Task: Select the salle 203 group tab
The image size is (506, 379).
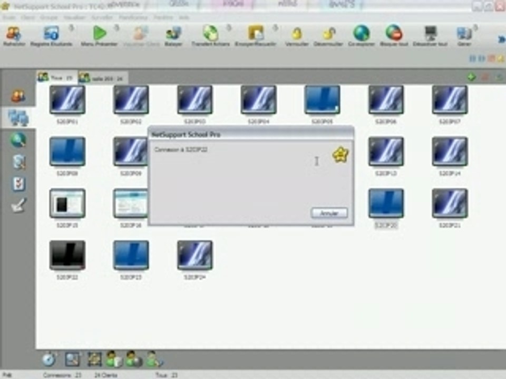Action: tap(103, 78)
